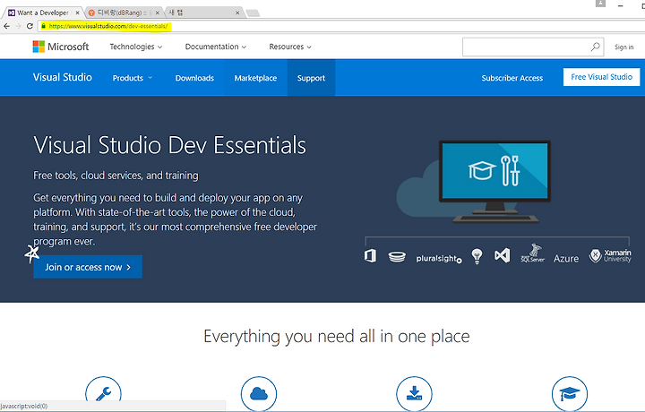The height and width of the screenshot is (412, 645).
Task: Open Subscriber Access link
Action: (x=512, y=78)
